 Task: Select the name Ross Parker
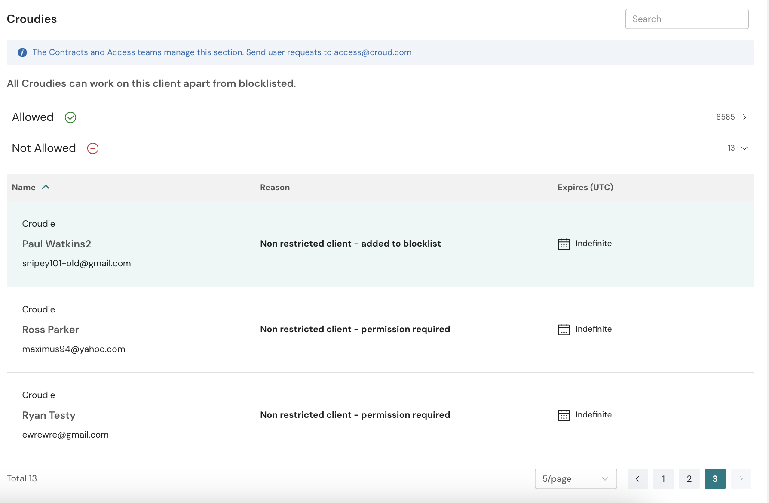[50, 330]
